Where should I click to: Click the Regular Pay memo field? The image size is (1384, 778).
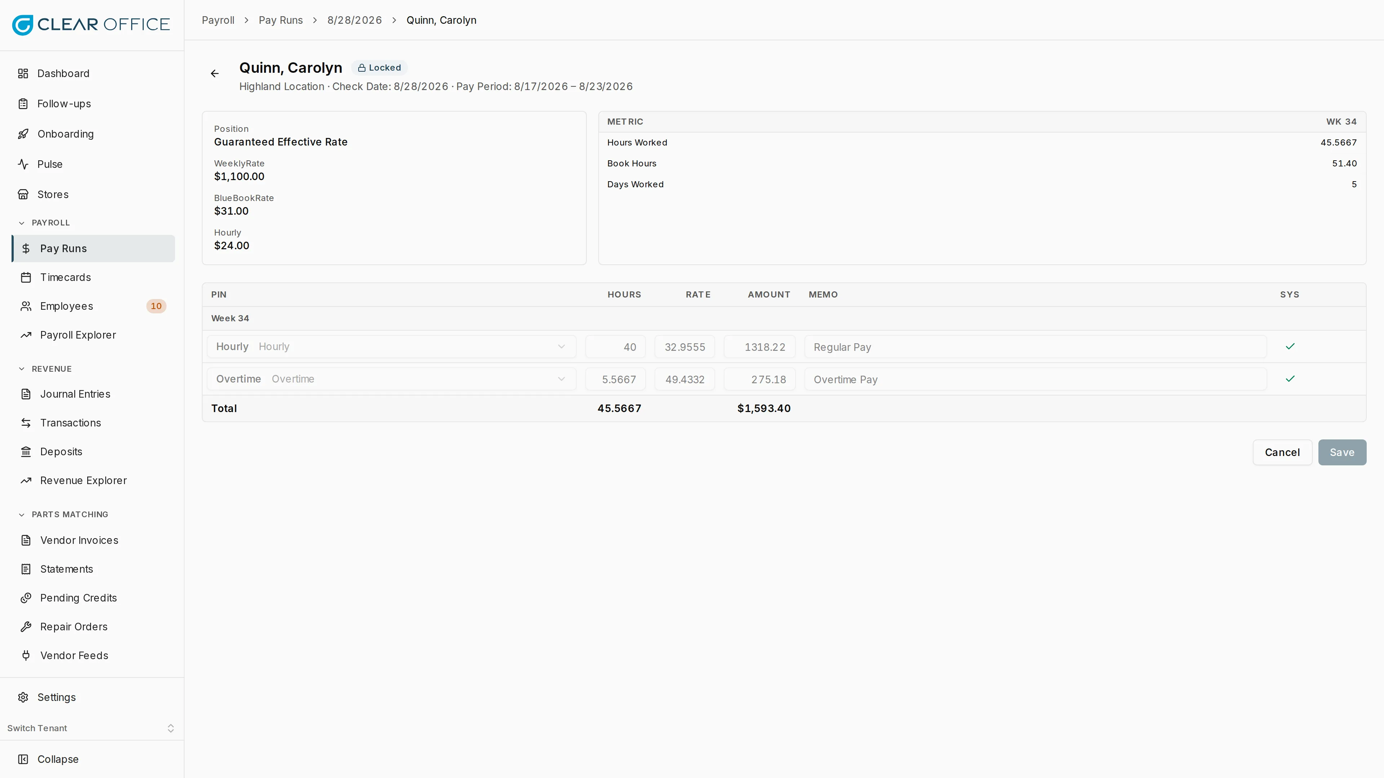pos(1035,347)
